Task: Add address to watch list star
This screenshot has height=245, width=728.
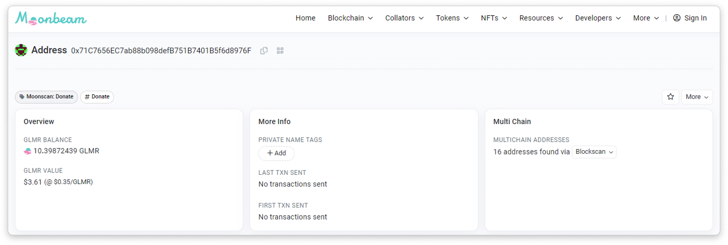Action: click(670, 97)
